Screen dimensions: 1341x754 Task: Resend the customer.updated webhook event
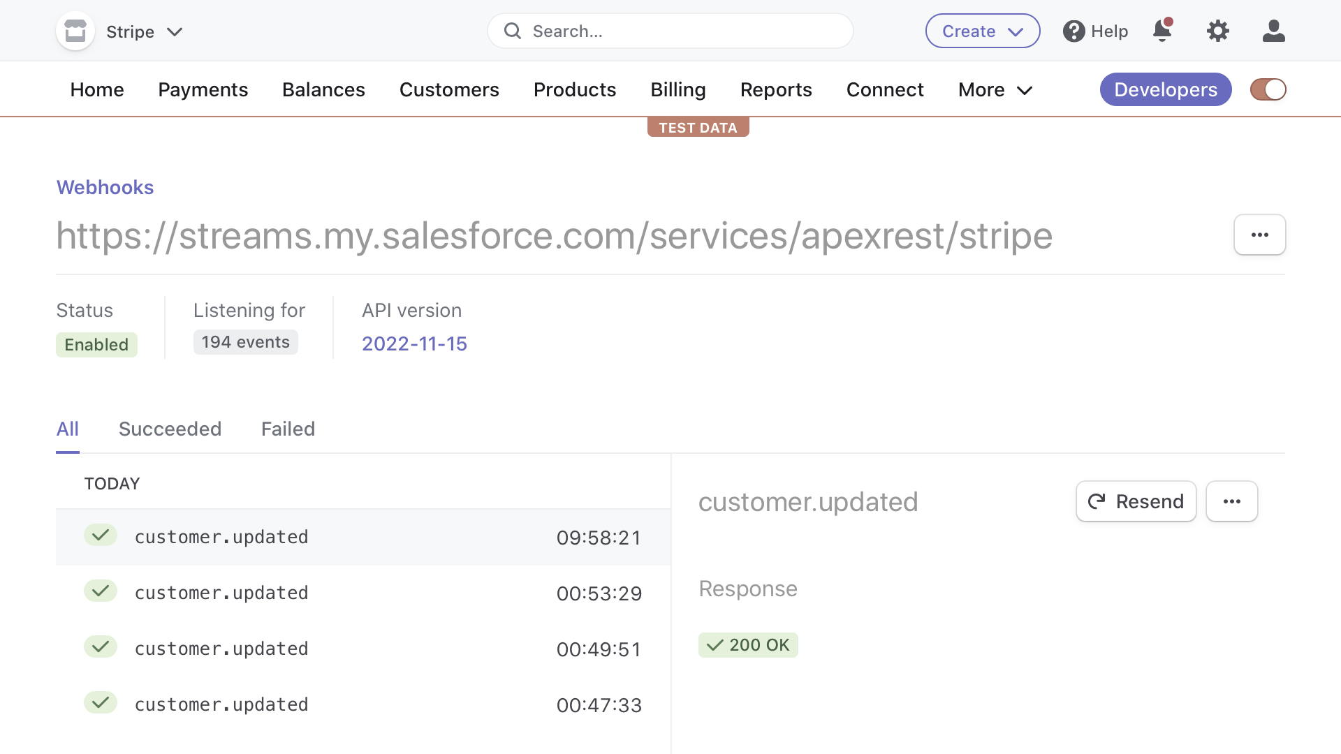tap(1136, 501)
